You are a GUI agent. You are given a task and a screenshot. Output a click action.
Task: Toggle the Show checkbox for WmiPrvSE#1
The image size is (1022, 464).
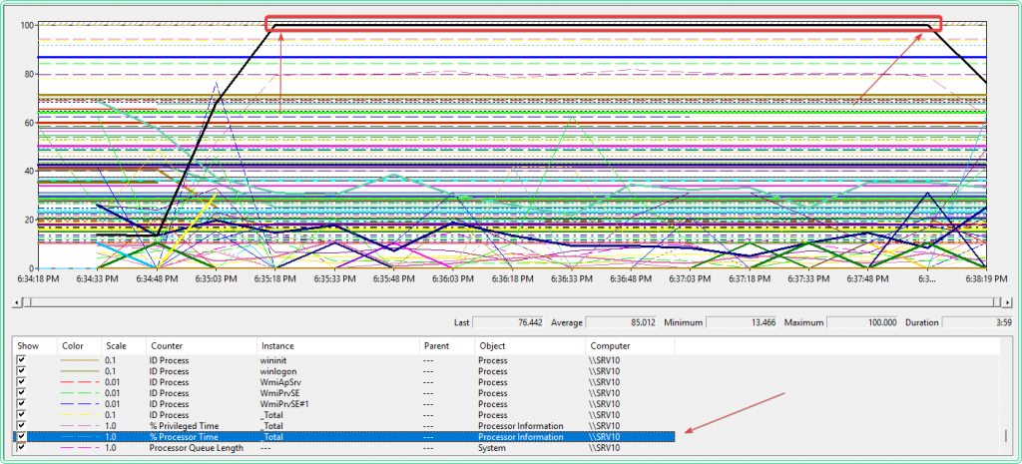pos(21,404)
